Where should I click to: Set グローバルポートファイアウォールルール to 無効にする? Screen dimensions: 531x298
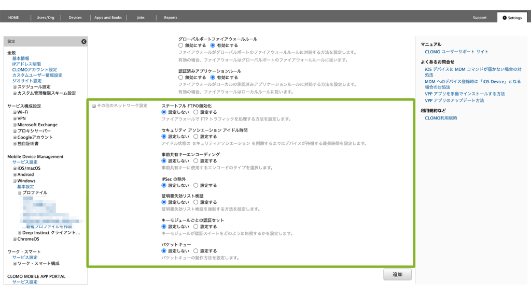coord(181,46)
